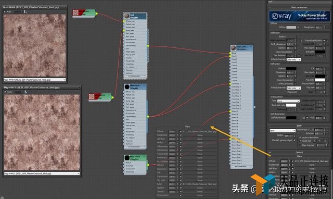Click the output socket on the middle VRayMtl node

tap(148, 117)
